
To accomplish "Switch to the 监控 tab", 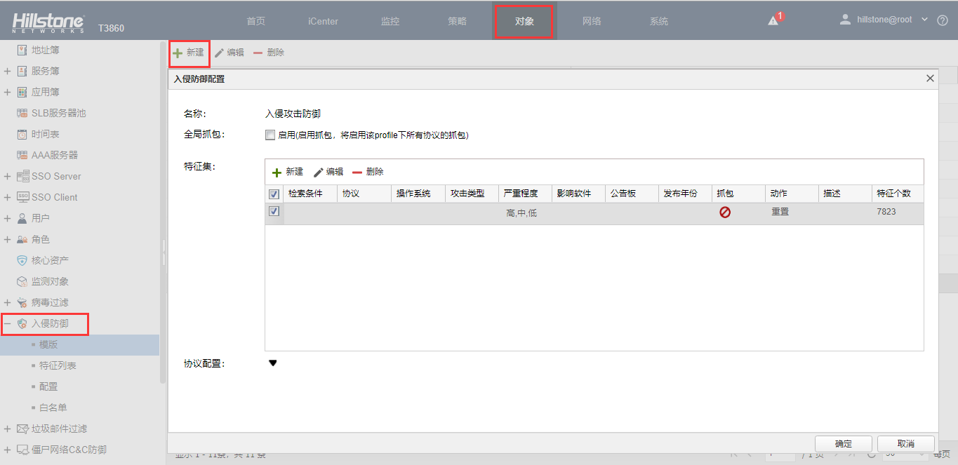I will (390, 21).
